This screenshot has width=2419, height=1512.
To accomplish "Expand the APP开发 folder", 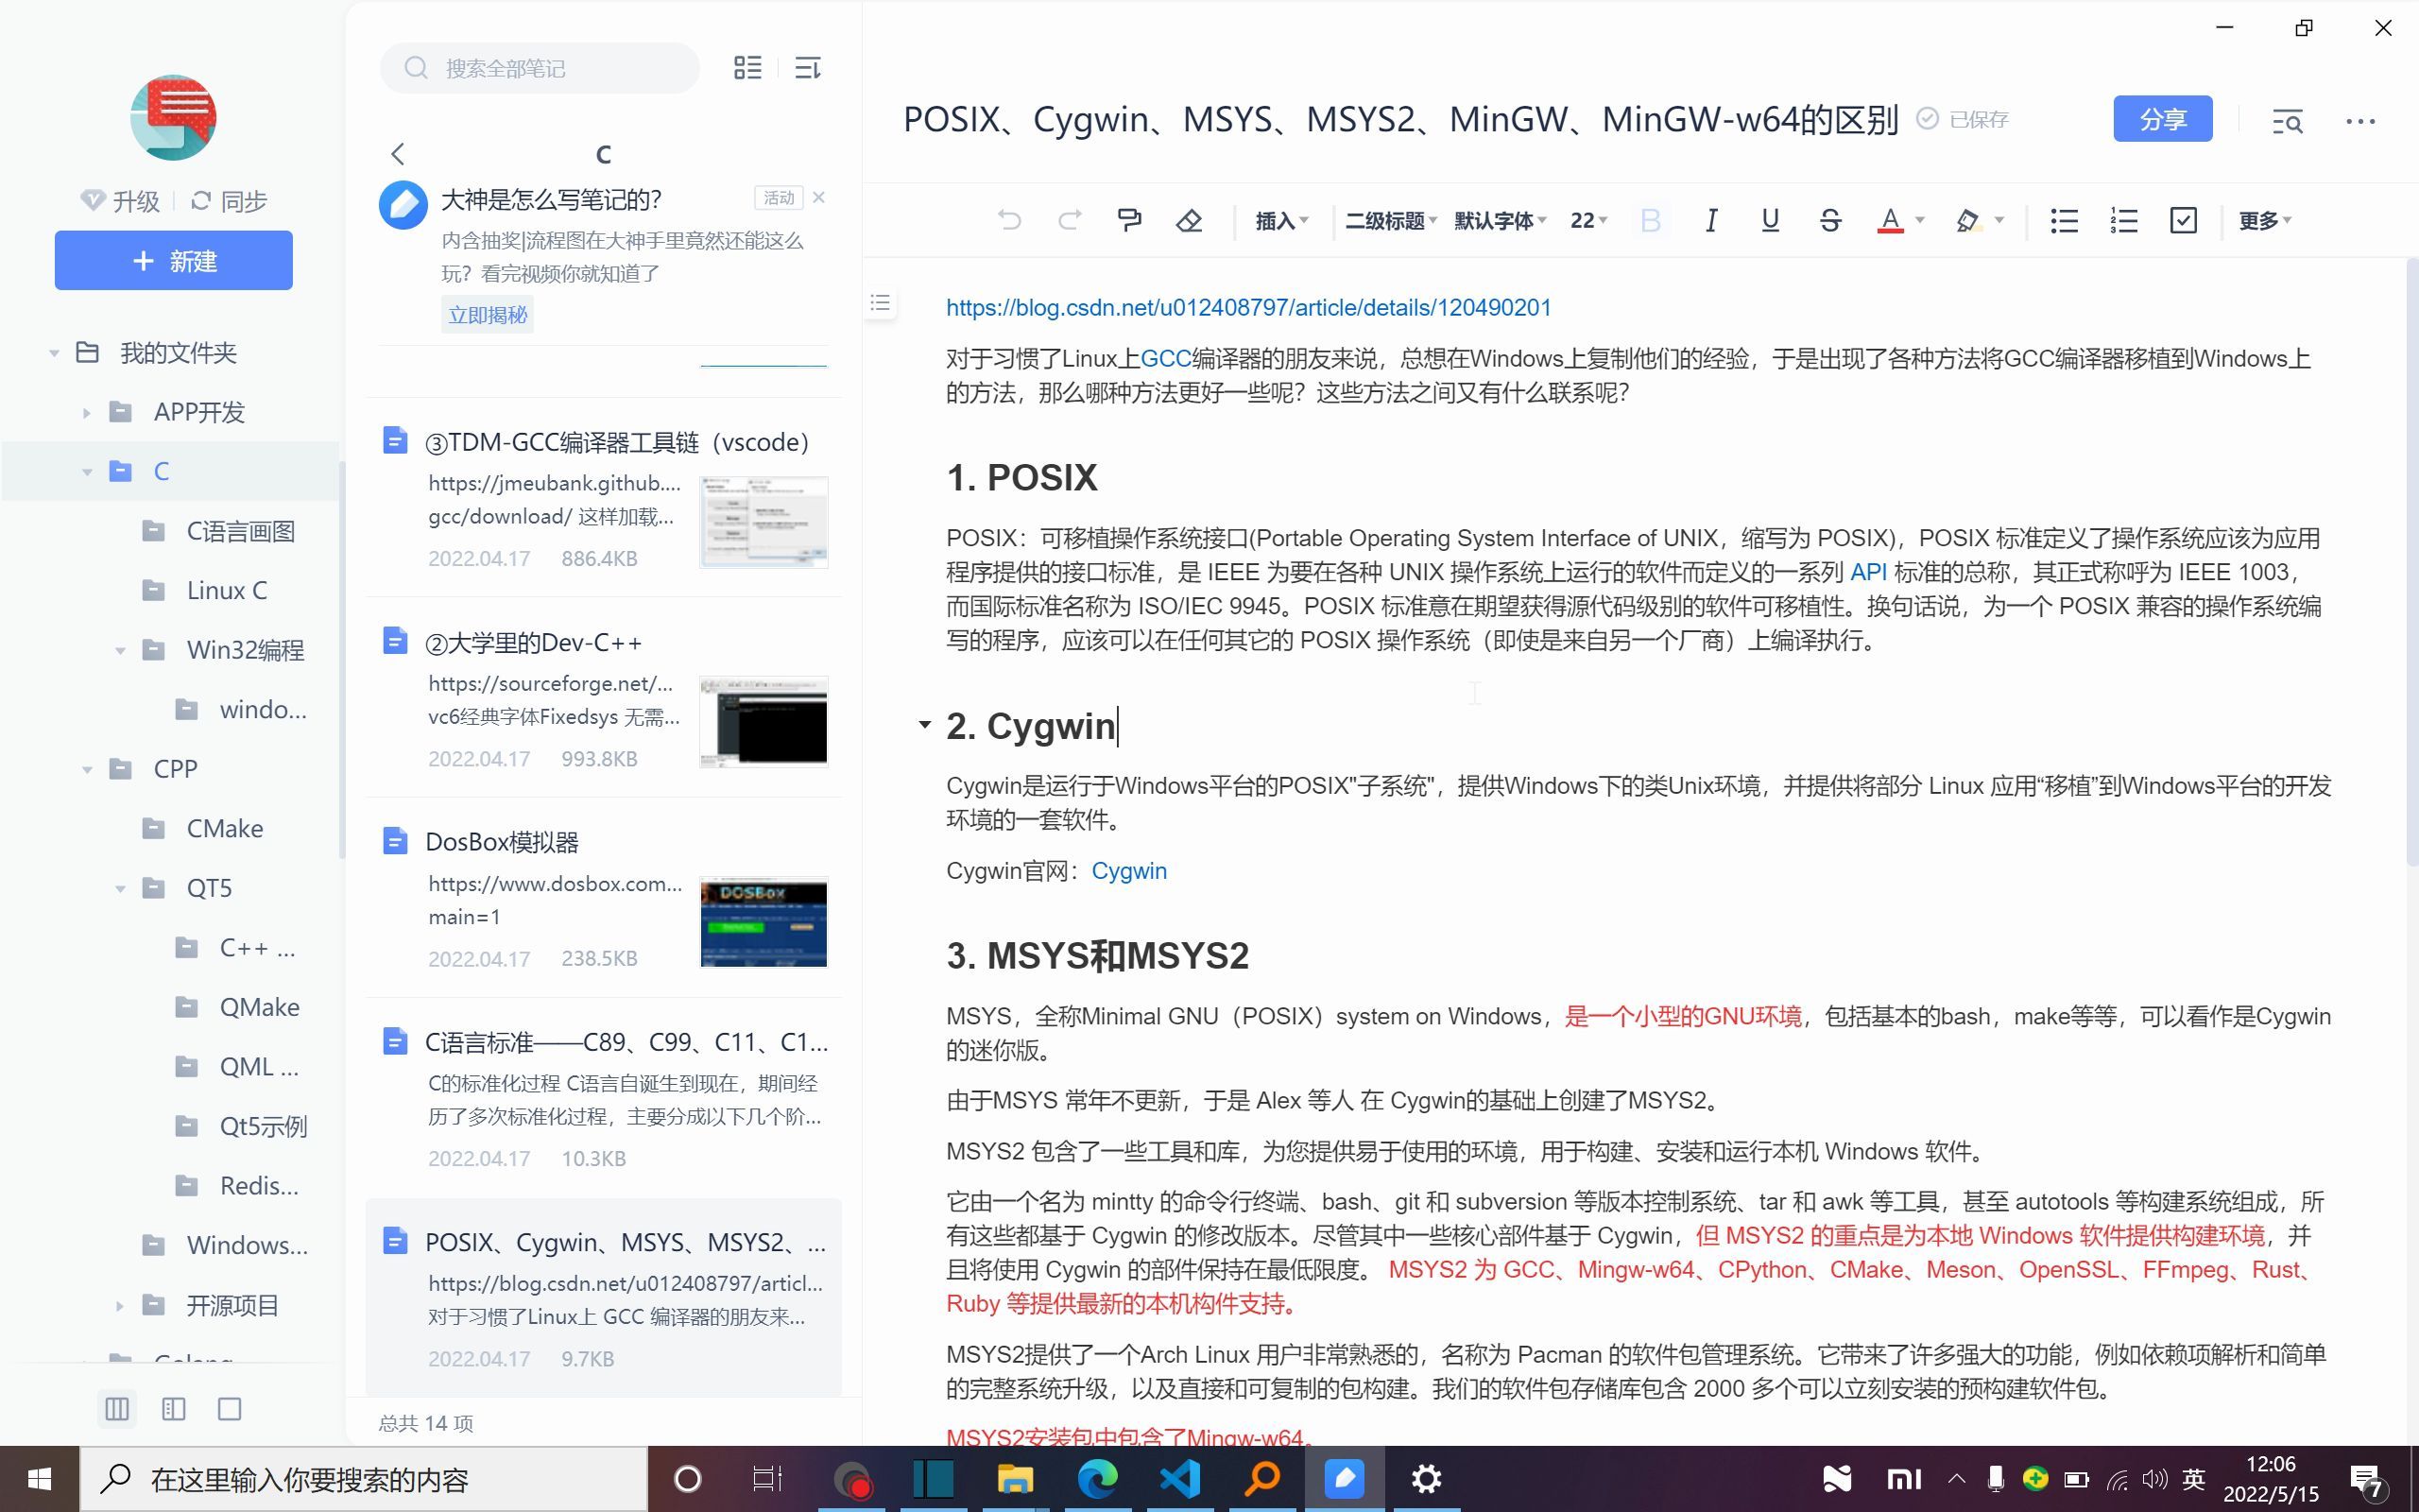I will pyautogui.click(x=87, y=412).
